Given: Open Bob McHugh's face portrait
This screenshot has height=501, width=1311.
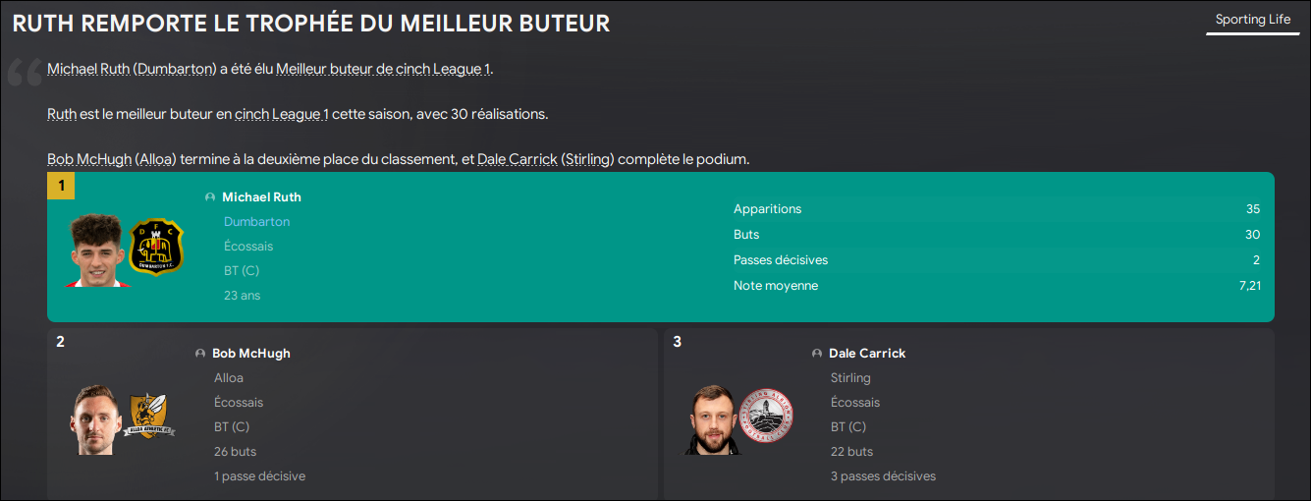Looking at the screenshot, I should 98,419.
